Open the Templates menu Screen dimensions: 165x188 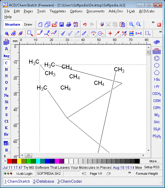point(58,11)
